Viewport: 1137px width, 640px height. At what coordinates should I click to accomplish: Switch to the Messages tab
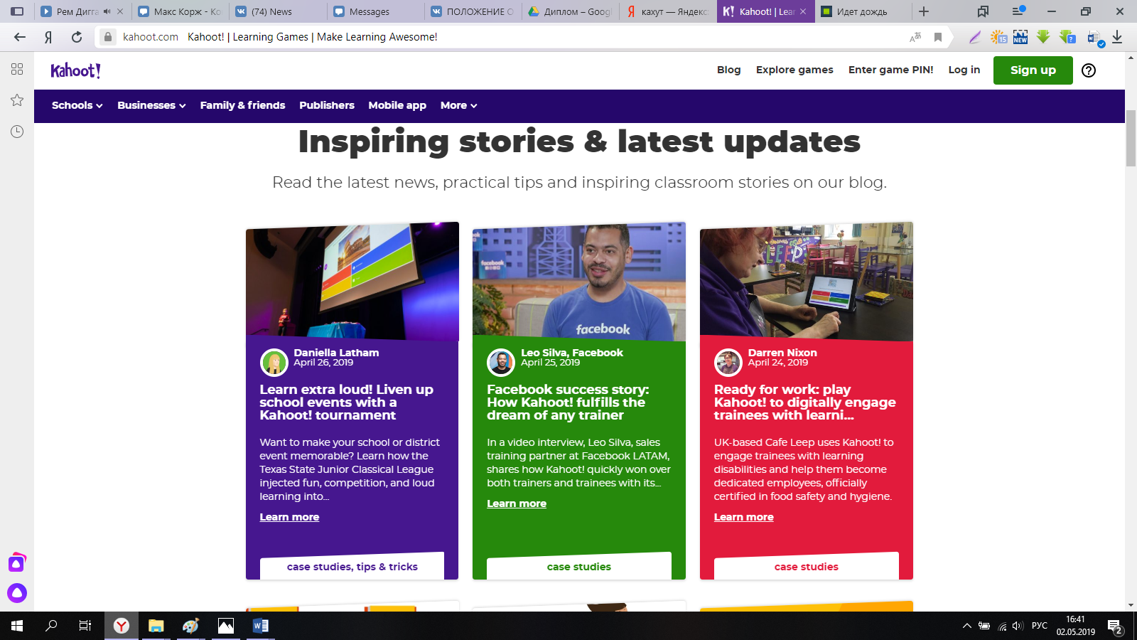374,11
